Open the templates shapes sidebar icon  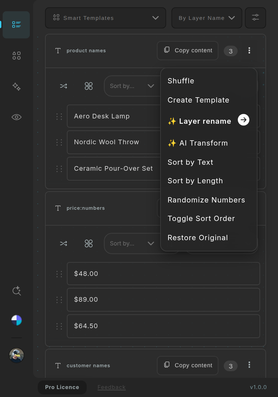point(17,56)
